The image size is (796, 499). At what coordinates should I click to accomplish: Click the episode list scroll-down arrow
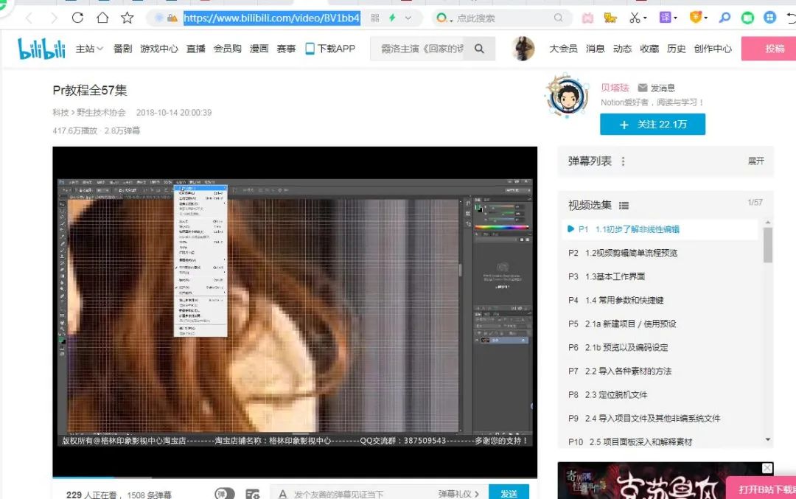pyautogui.click(x=767, y=439)
